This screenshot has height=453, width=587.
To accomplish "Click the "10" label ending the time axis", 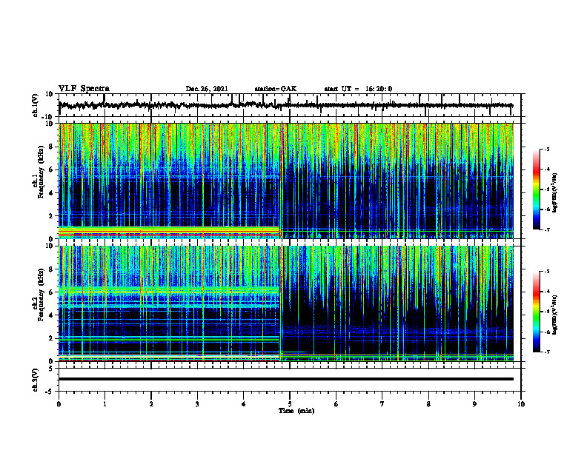I will point(521,404).
